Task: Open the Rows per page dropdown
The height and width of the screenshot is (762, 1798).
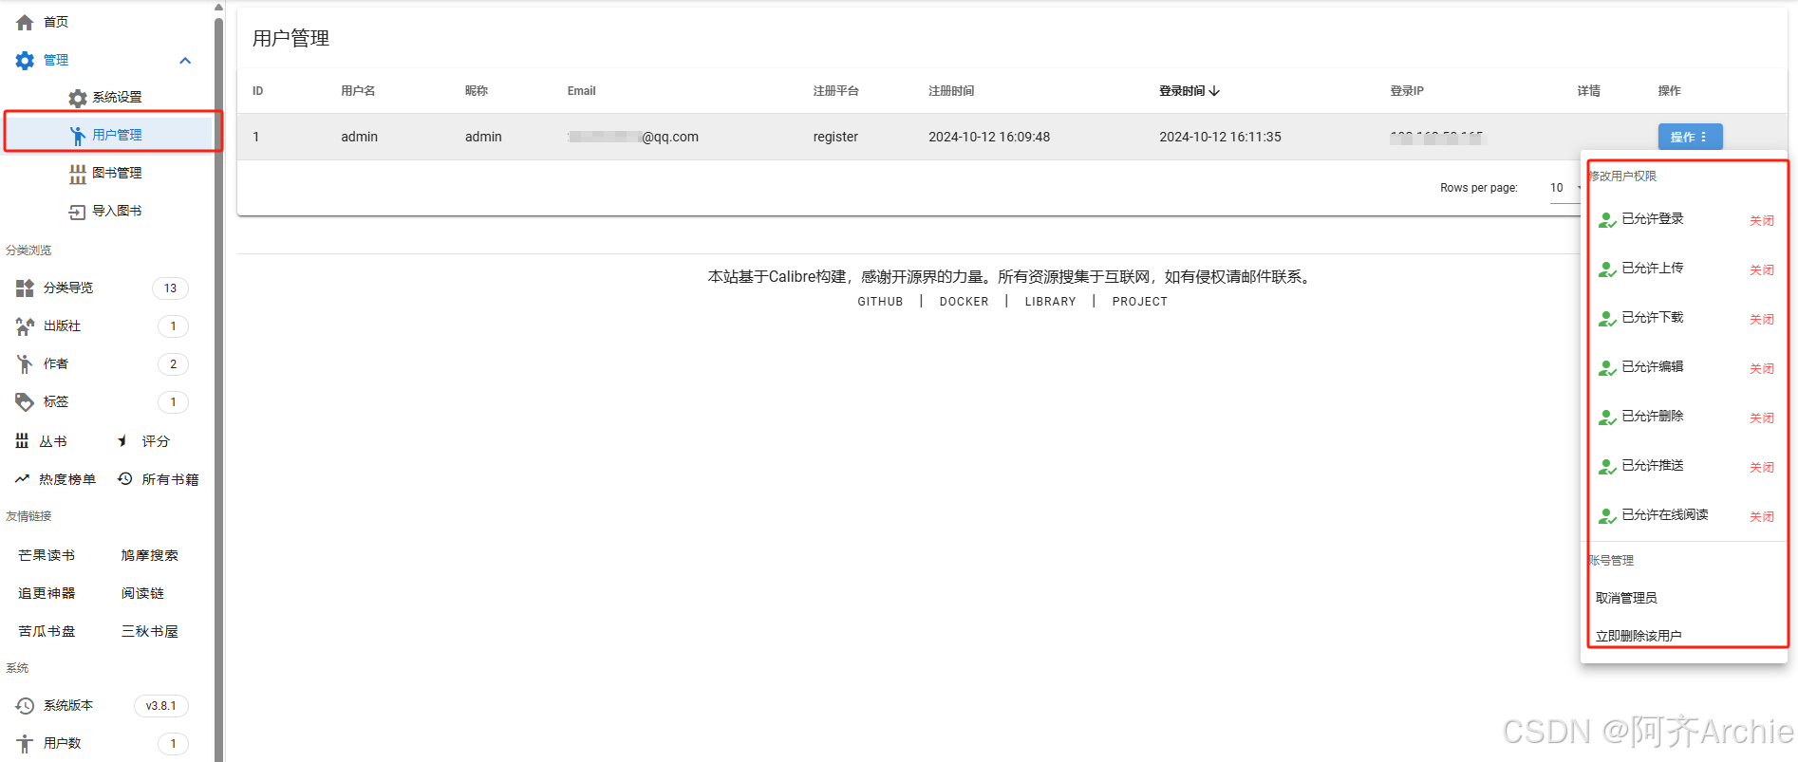Action: click(x=1564, y=188)
